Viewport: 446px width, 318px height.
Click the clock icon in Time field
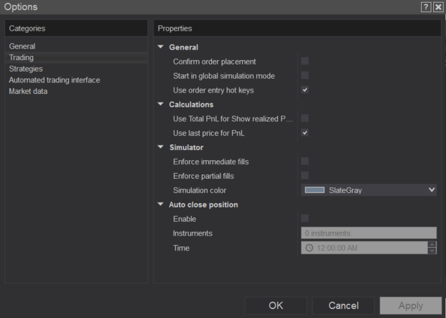pyautogui.click(x=309, y=248)
